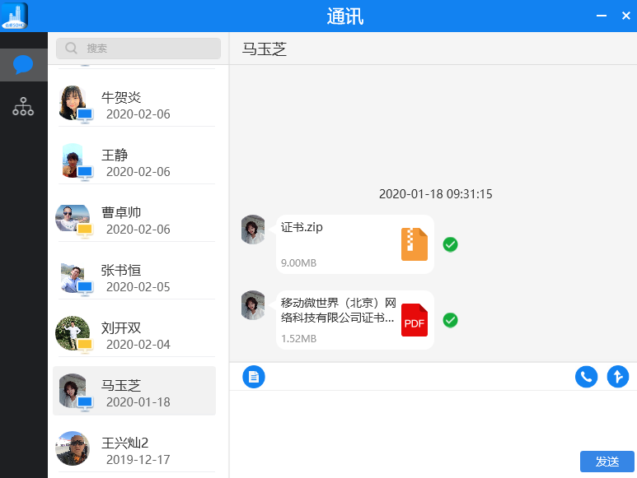Click the blue arrow icon beside phone
637x478 pixels.
click(618, 377)
